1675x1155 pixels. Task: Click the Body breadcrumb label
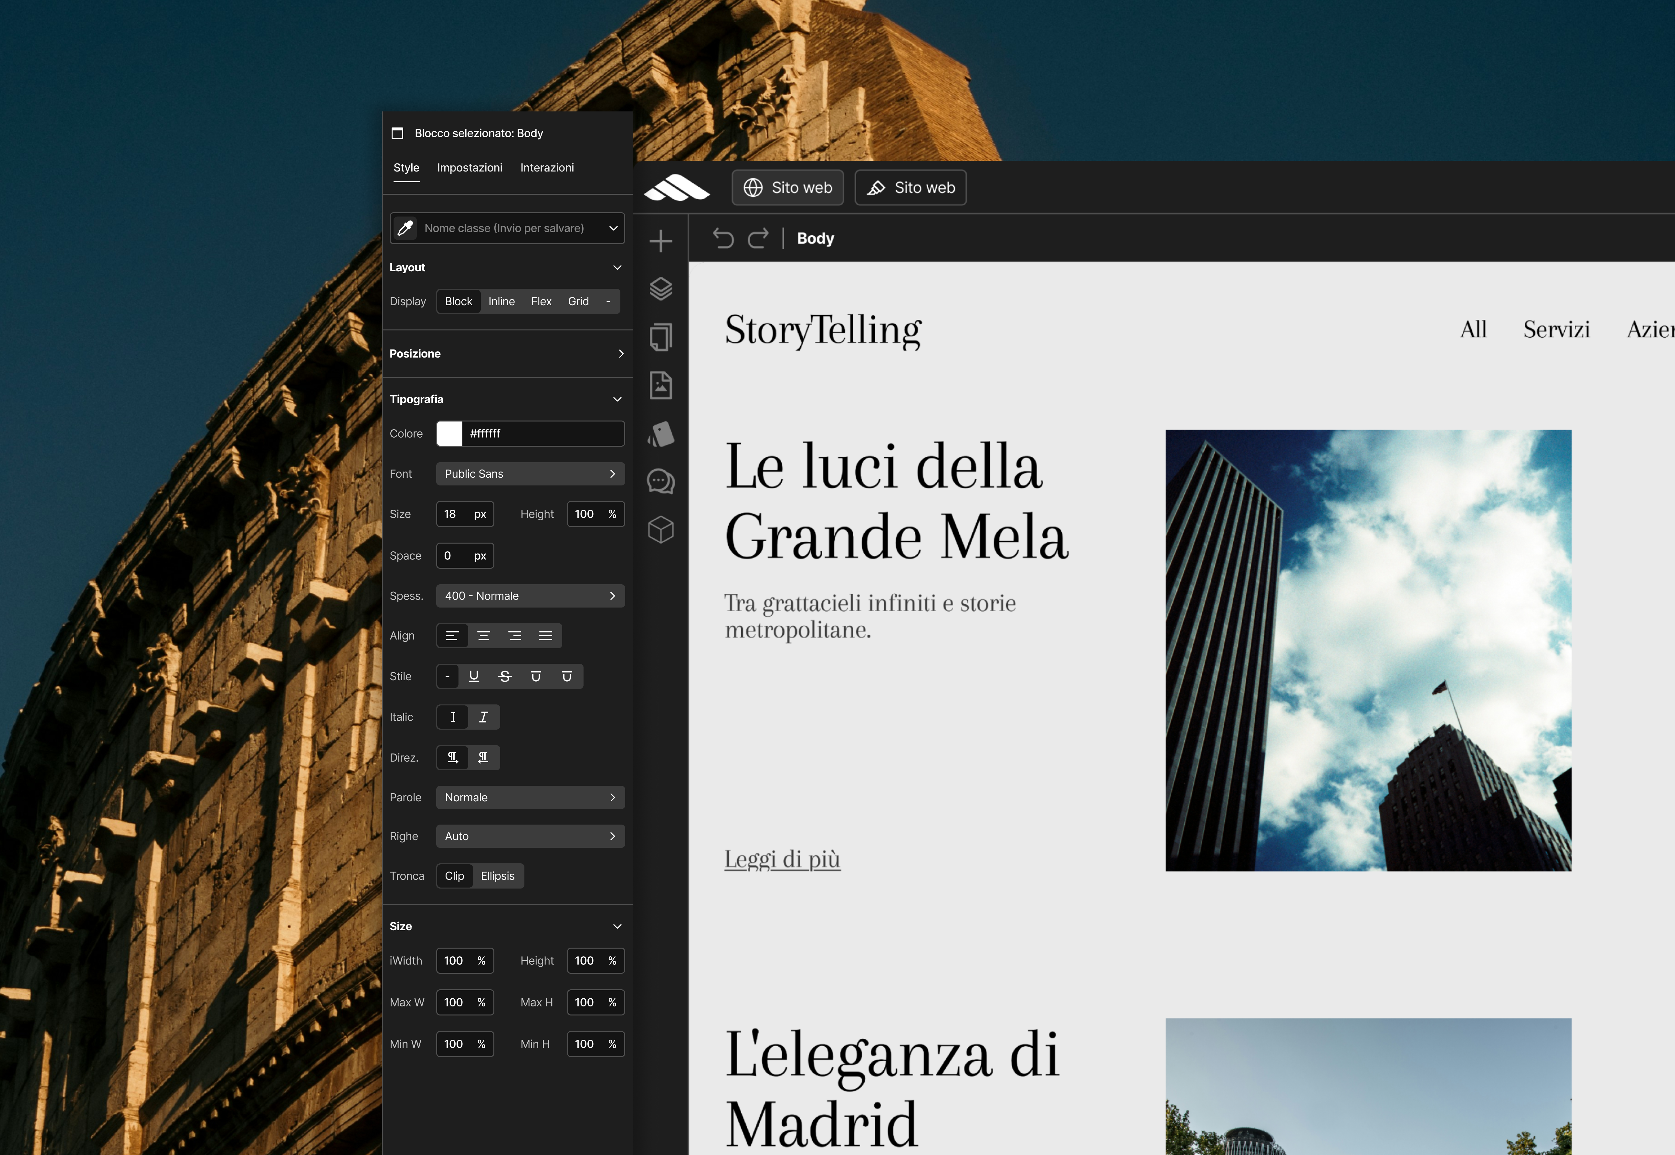pos(816,238)
